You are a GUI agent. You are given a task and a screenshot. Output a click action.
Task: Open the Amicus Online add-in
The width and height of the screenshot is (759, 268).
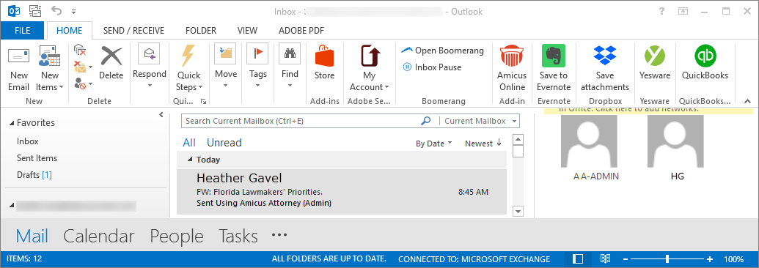point(512,68)
